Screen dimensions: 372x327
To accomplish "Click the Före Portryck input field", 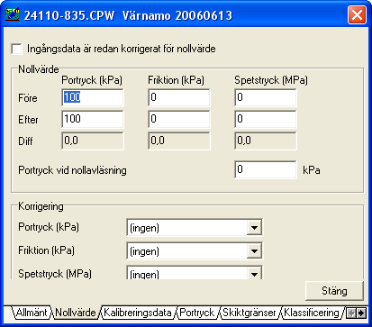I will point(93,97).
